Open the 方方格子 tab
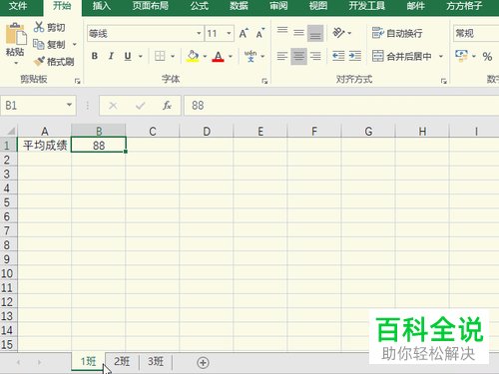 (x=464, y=6)
